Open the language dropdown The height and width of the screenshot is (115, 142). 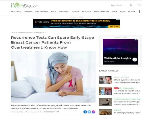[140, 5]
